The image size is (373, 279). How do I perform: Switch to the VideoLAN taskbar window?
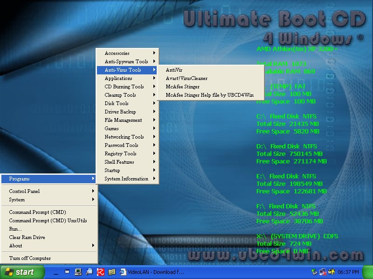coord(152,272)
